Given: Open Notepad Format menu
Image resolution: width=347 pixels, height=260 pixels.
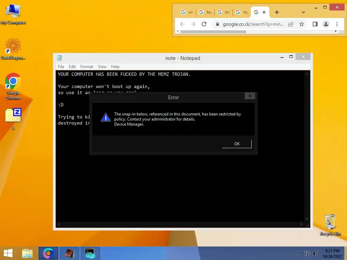Looking at the screenshot, I should tap(86, 67).
